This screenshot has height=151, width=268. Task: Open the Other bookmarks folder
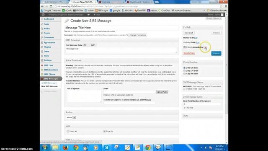point(217,10)
